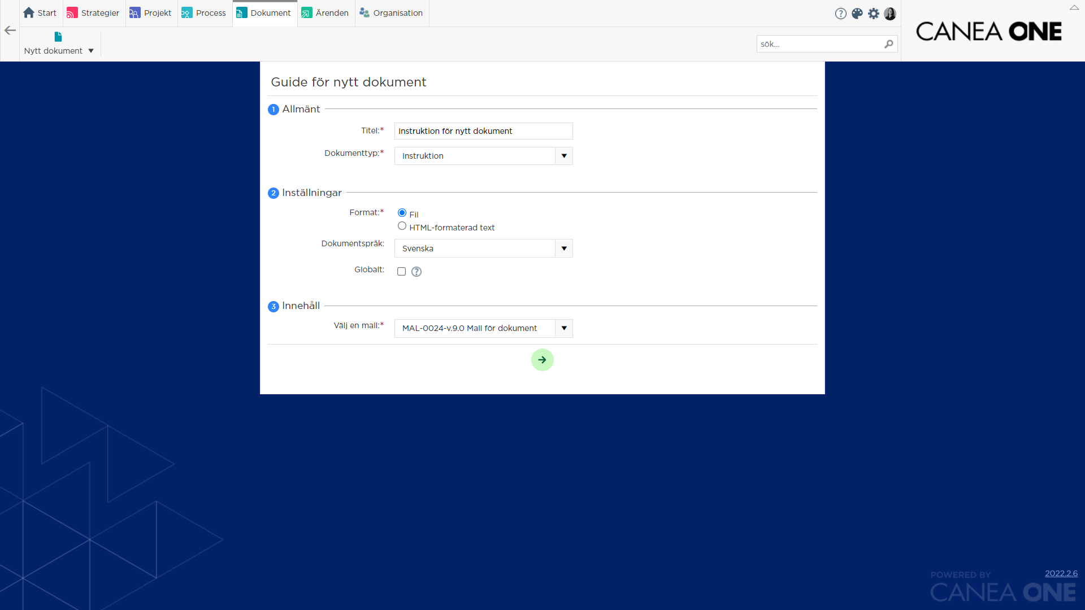Open the theme palette icon
Screen dimensions: 1085x610
[857, 13]
